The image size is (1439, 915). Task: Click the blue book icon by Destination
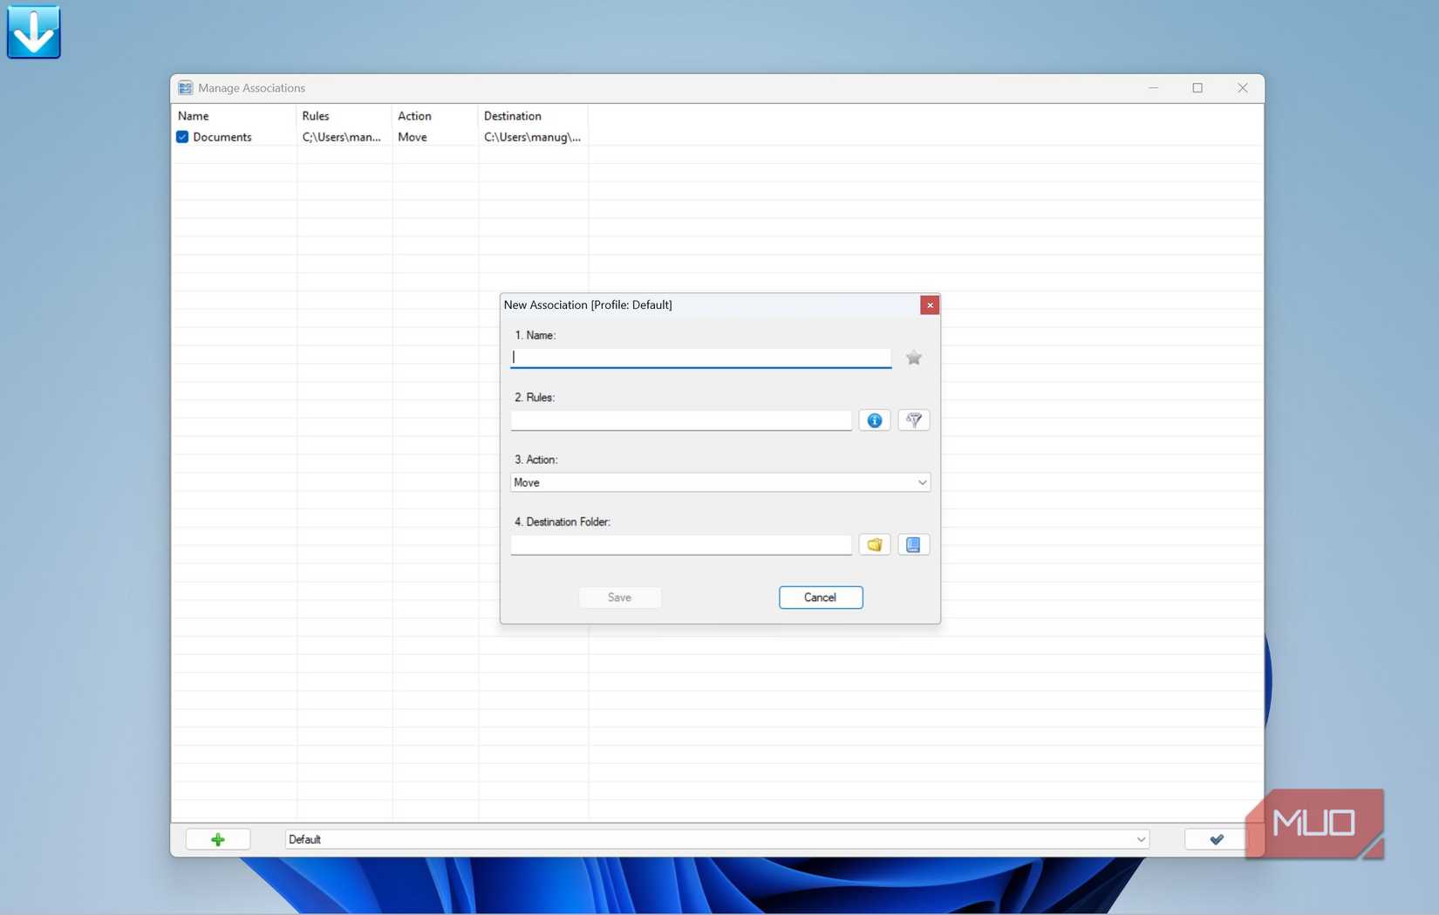(913, 545)
